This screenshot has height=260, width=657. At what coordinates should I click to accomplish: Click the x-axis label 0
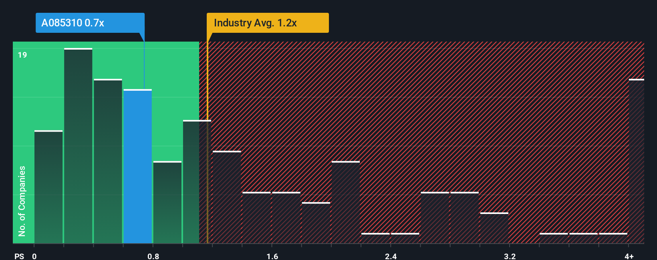click(x=34, y=256)
